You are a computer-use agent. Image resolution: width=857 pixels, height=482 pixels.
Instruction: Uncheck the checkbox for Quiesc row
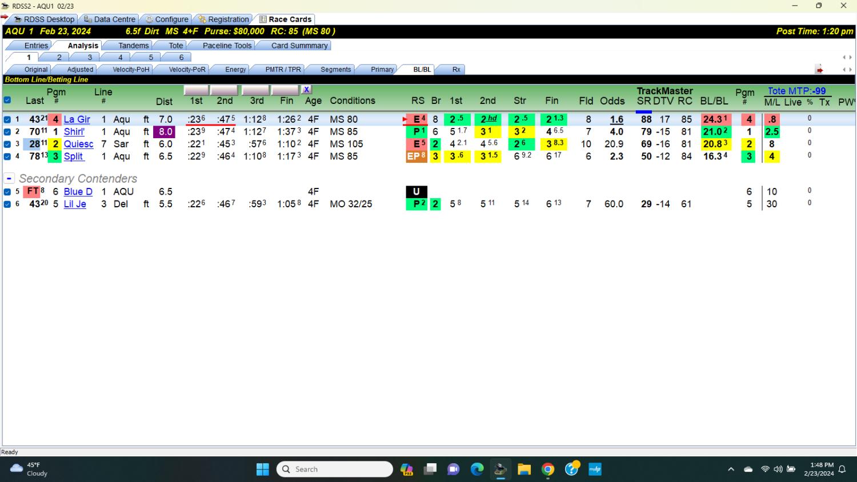tap(7, 144)
